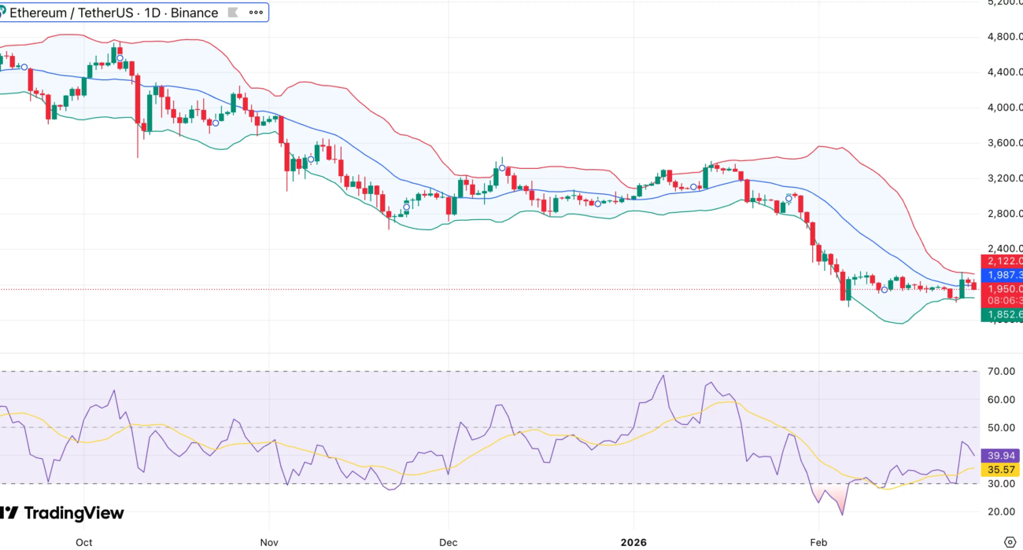Click the gray flag icon in legend
This screenshot has height=550, width=1023.
(233, 13)
